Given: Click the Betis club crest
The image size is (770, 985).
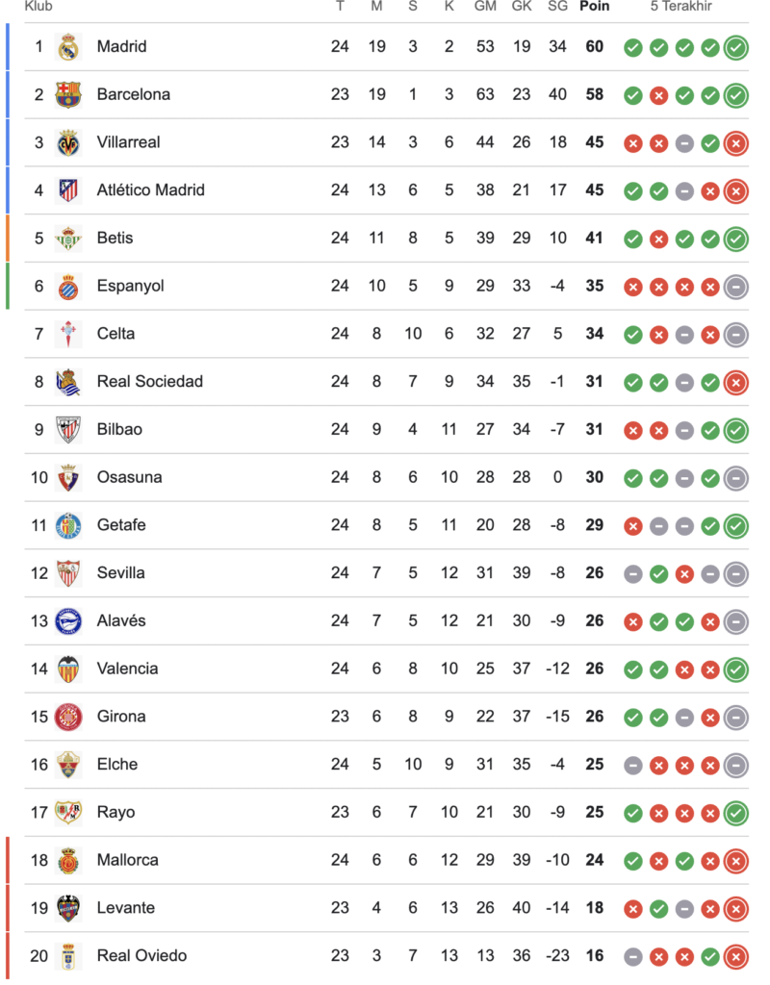Looking at the screenshot, I should coord(68,238).
